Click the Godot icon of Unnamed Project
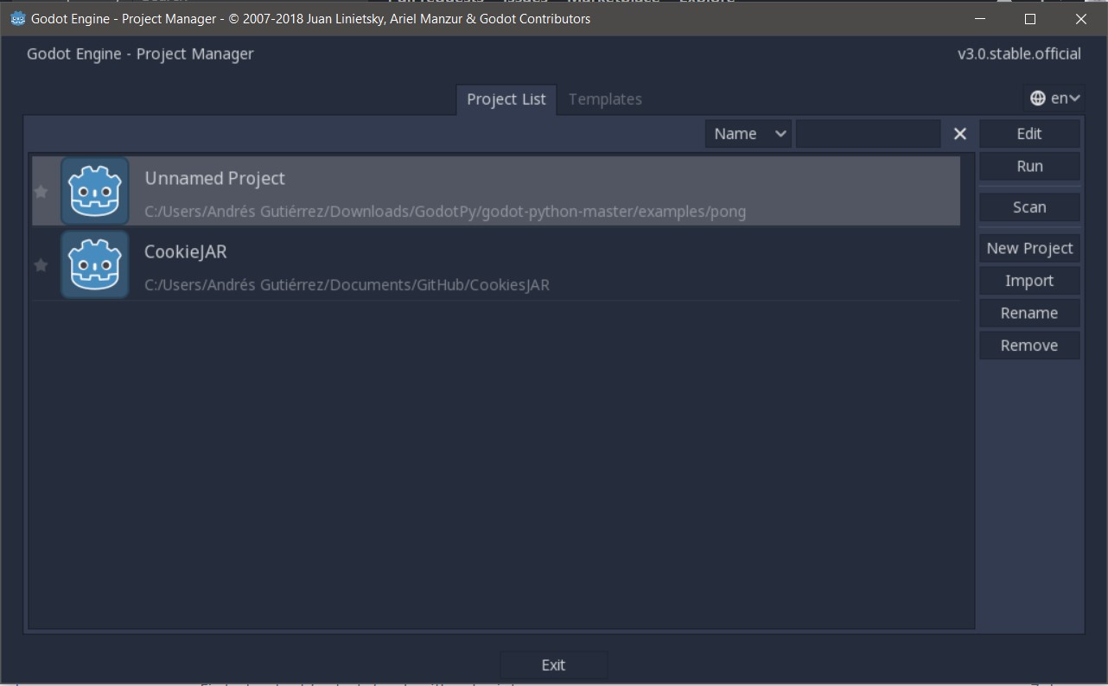Screen dimensions: 1108x686 pyautogui.click(x=95, y=191)
